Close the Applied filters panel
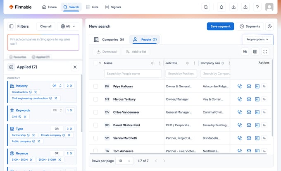This screenshot has height=171, width=281. (x=75, y=67)
